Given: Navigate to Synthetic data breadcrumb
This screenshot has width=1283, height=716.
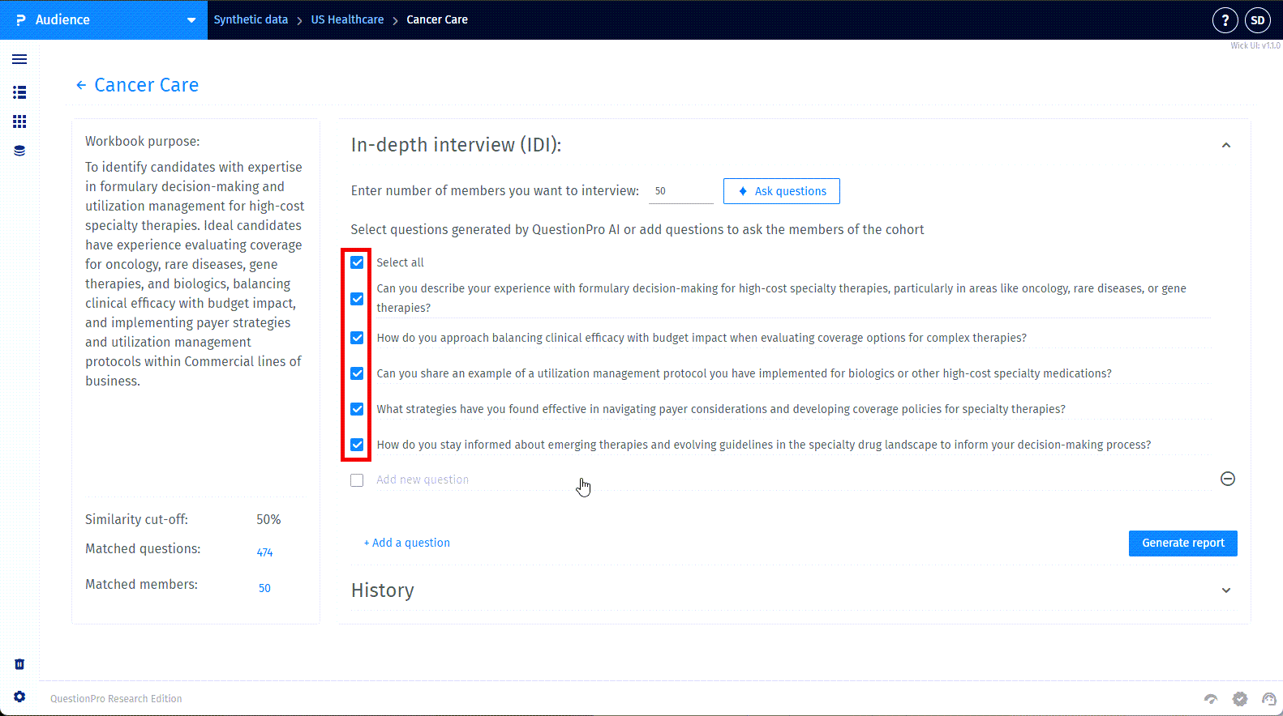Looking at the screenshot, I should [251, 19].
